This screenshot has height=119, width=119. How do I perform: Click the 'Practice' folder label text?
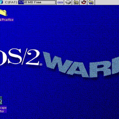point(7,20)
